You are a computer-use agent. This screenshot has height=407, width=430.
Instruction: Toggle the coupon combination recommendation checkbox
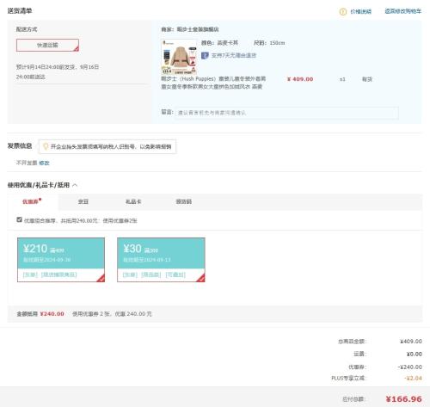tap(19, 219)
